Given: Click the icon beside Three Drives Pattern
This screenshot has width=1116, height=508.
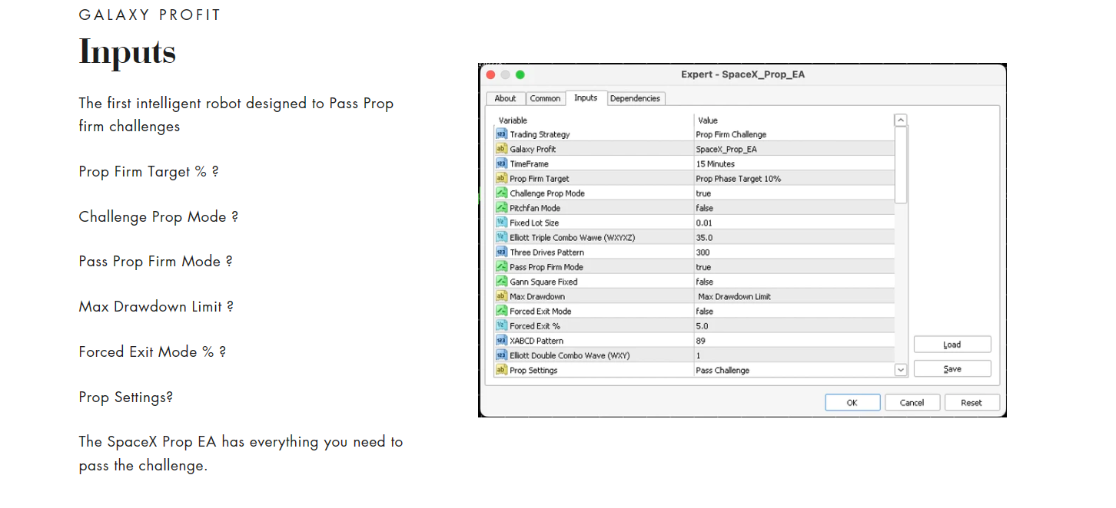Looking at the screenshot, I should pyautogui.click(x=501, y=252).
